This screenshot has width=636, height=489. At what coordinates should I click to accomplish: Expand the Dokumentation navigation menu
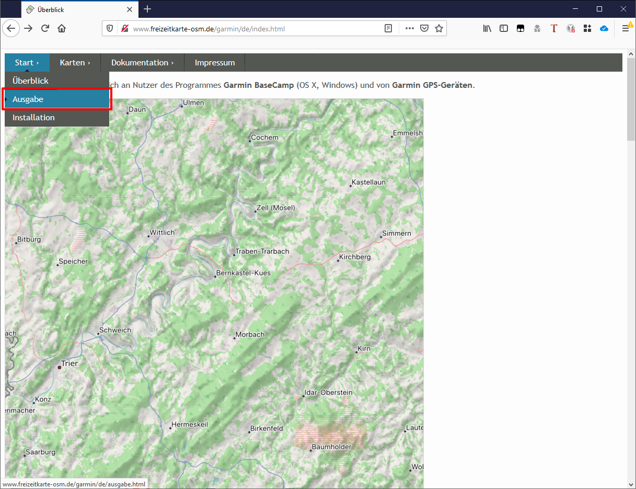tap(142, 63)
